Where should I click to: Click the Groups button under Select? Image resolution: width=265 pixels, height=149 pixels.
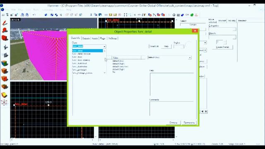click(x=193, y=25)
